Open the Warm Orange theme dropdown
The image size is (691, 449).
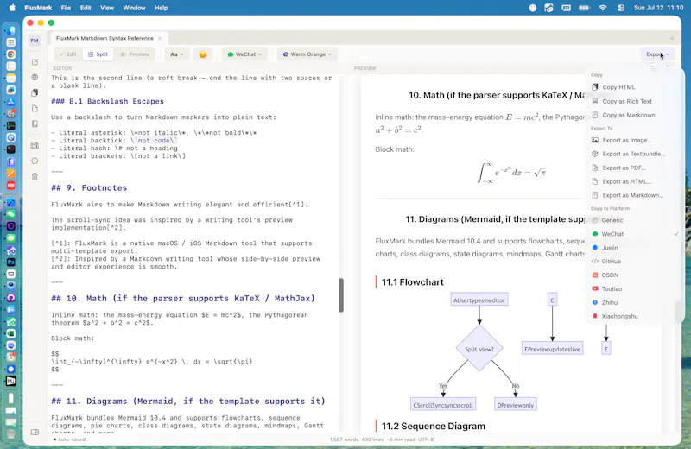point(307,54)
